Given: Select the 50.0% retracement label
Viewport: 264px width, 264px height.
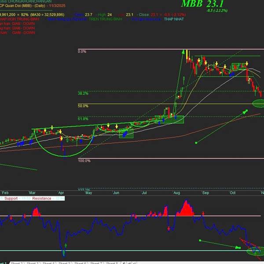Looking at the screenshot, I should [x=83, y=106].
